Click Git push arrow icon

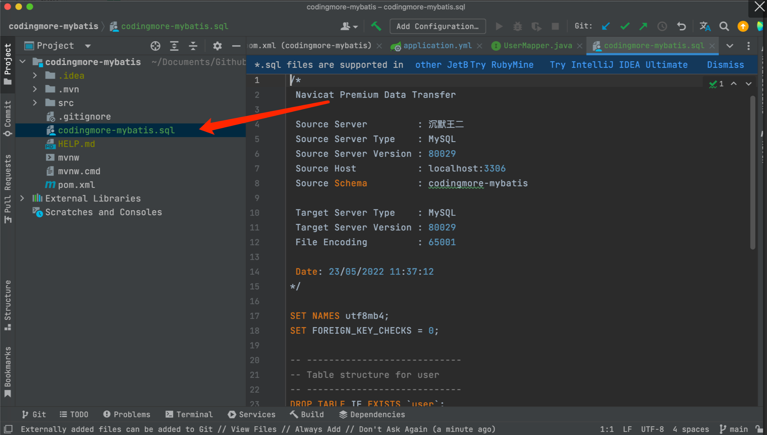click(x=643, y=26)
